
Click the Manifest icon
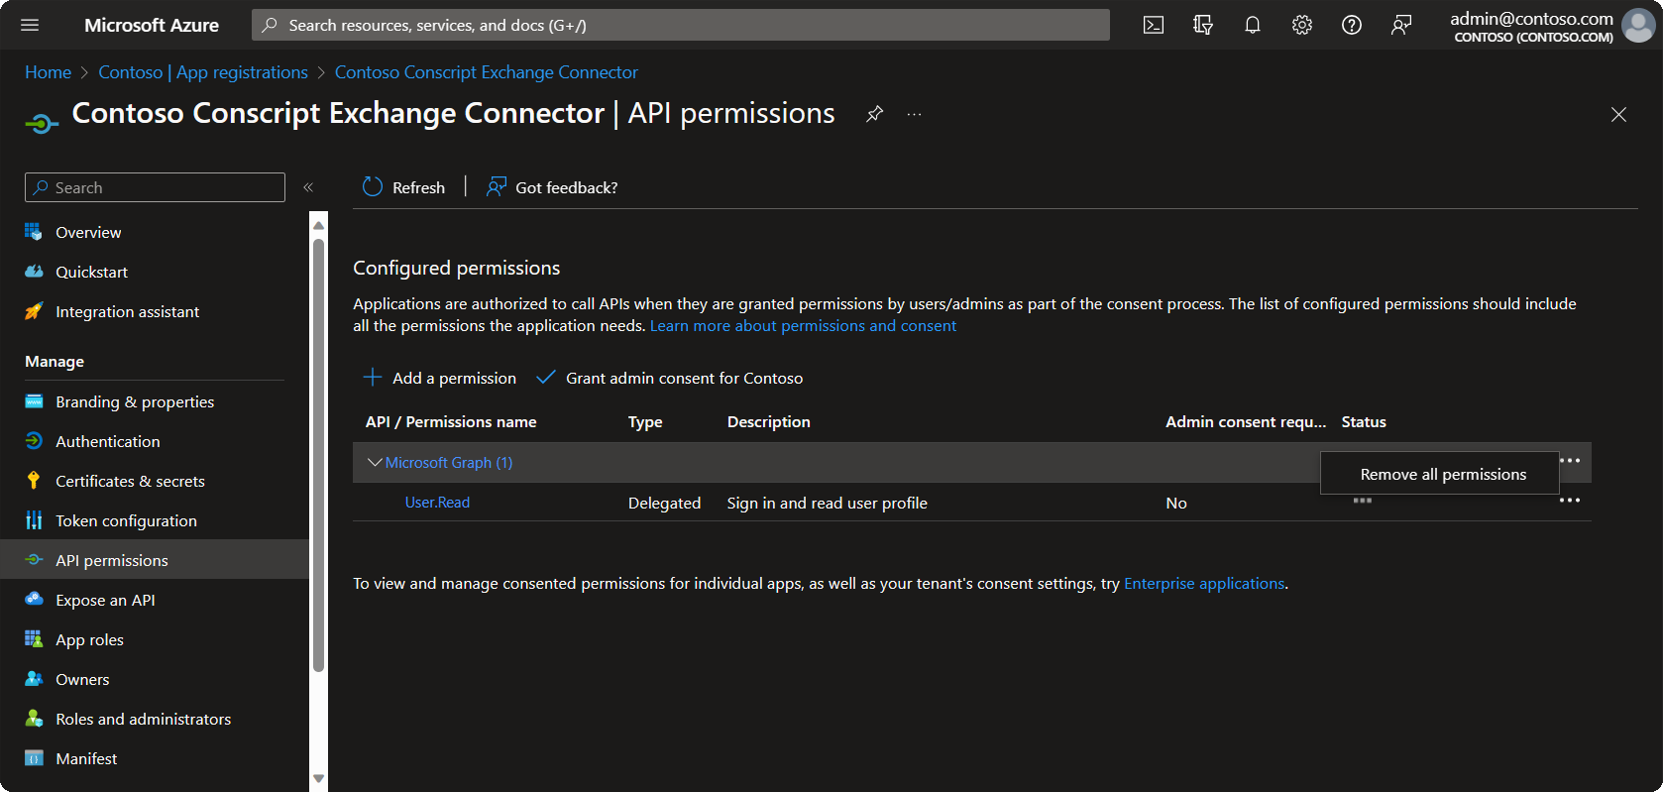(34, 758)
